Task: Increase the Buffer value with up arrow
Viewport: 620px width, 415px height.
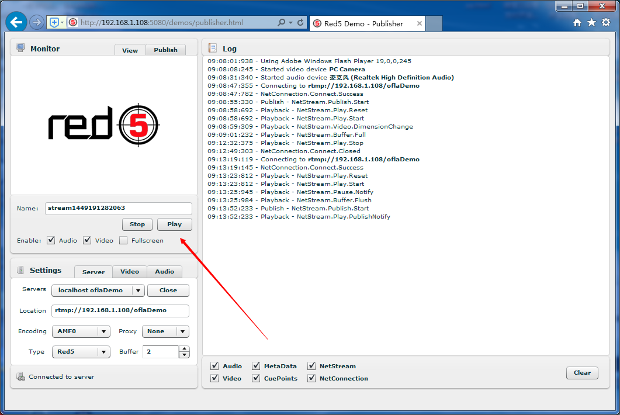Action: [x=184, y=348]
